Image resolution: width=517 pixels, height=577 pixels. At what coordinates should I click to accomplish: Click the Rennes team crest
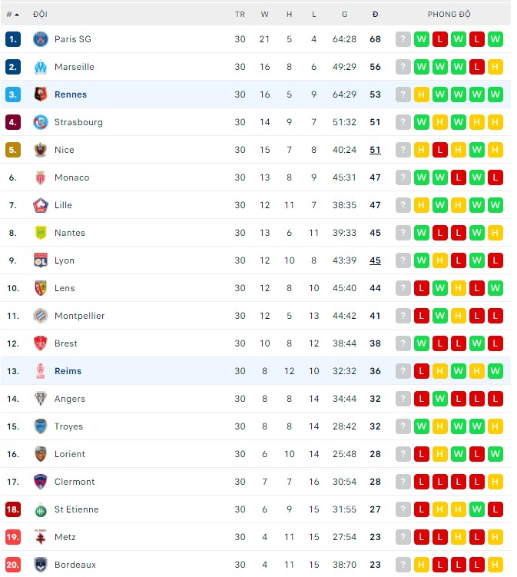point(41,95)
